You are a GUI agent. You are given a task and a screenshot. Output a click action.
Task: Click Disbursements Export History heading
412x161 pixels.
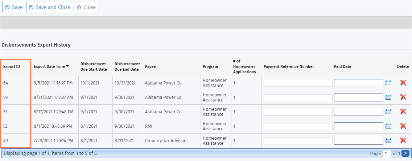(36, 45)
